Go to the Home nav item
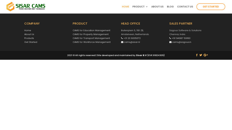Image resolution: width=232 pixels, height=130 pixels. point(125,7)
